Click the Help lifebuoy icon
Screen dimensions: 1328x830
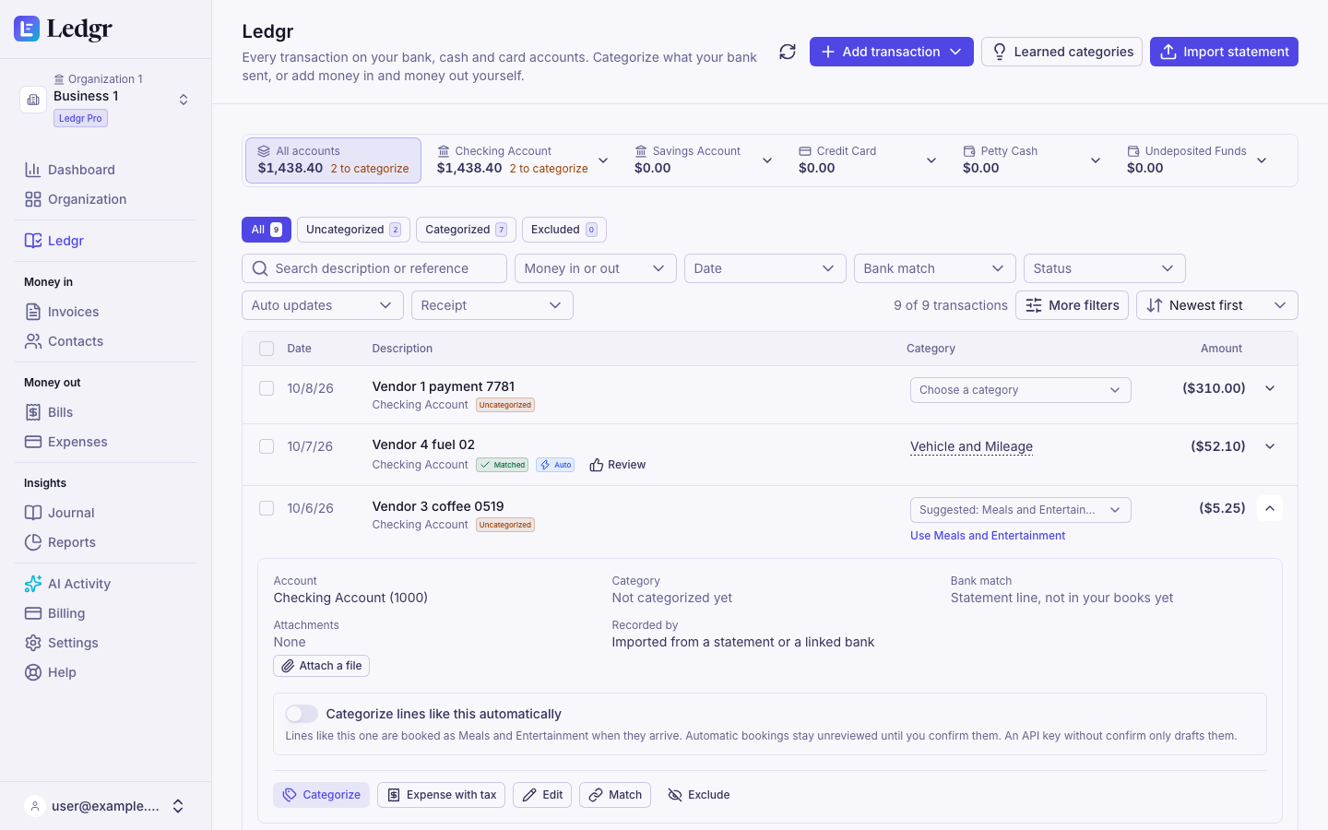pos(33,672)
